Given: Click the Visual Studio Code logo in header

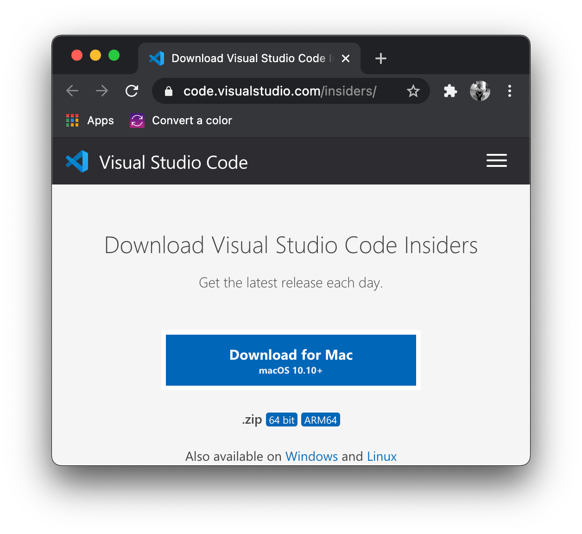Looking at the screenshot, I should (x=77, y=161).
